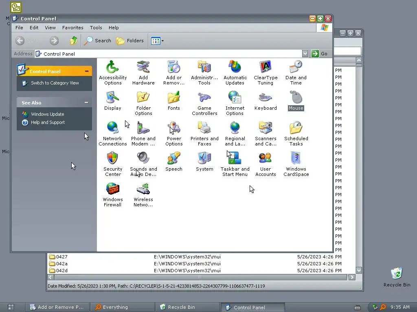This screenshot has height=312, width=417.
Task: Click the Start button in taskbar
Action: (x=11, y=307)
